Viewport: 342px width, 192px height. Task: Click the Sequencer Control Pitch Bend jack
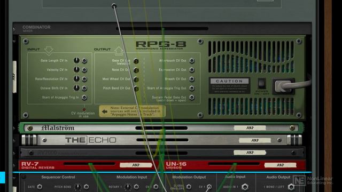click(x=87, y=187)
